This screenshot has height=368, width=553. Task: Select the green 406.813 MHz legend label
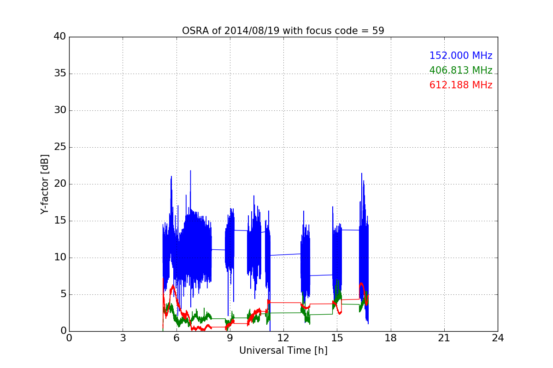461,70
